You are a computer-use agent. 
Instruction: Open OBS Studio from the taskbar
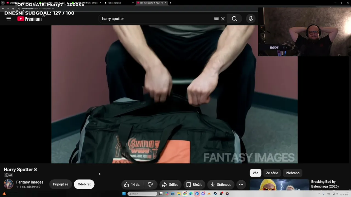coord(221,194)
